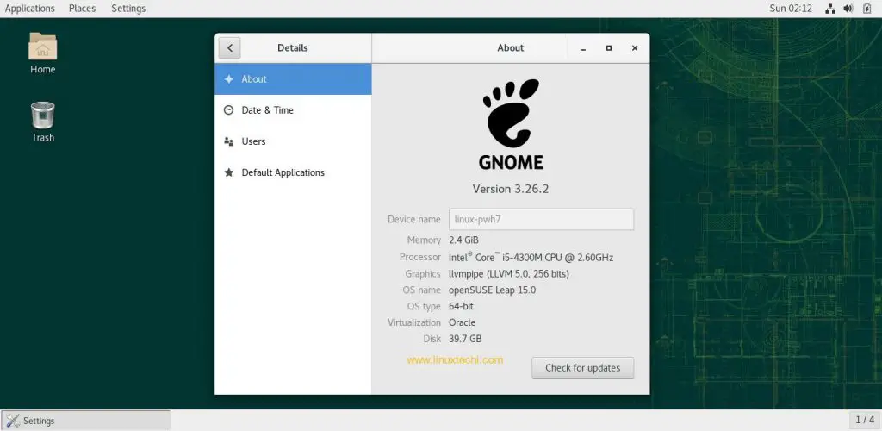This screenshot has height=431, width=882.
Task: Select the About sparkle icon in sidebar
Action: coord(228,79)
